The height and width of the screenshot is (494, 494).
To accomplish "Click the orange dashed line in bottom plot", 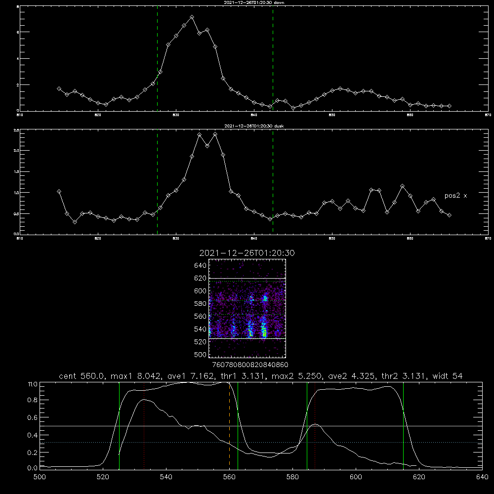I will [x=229, y=425].
